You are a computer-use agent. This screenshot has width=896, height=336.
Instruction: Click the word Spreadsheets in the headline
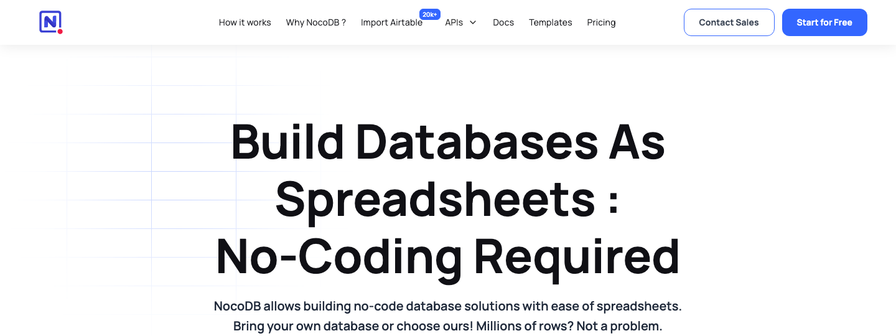(x=436, y=199)
